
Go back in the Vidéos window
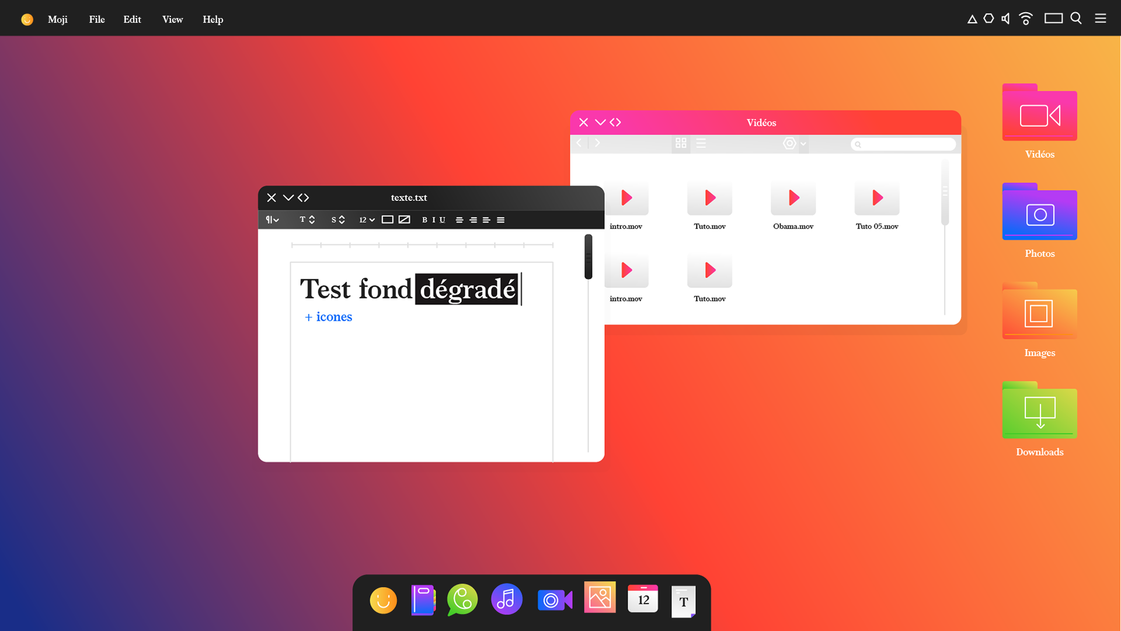(x=579, y=143)
